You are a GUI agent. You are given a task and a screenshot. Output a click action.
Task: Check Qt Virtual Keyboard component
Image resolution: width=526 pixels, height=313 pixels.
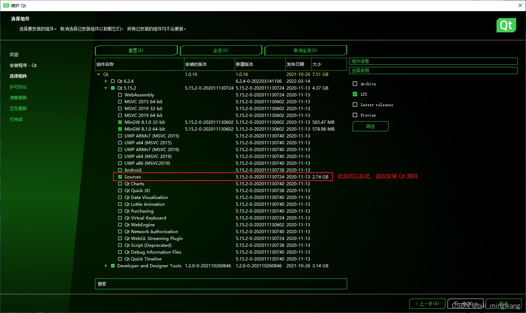coord(120,218)
